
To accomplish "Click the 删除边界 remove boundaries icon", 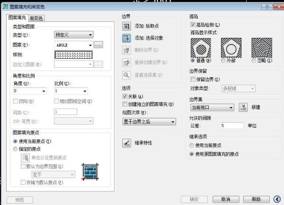I will click(126, 50).
